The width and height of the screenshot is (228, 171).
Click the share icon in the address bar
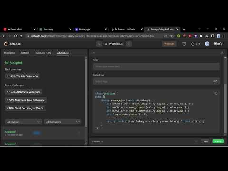click(x=166, y=36)
